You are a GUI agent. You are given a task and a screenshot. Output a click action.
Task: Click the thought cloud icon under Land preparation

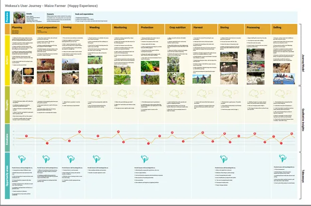point(48,93)
